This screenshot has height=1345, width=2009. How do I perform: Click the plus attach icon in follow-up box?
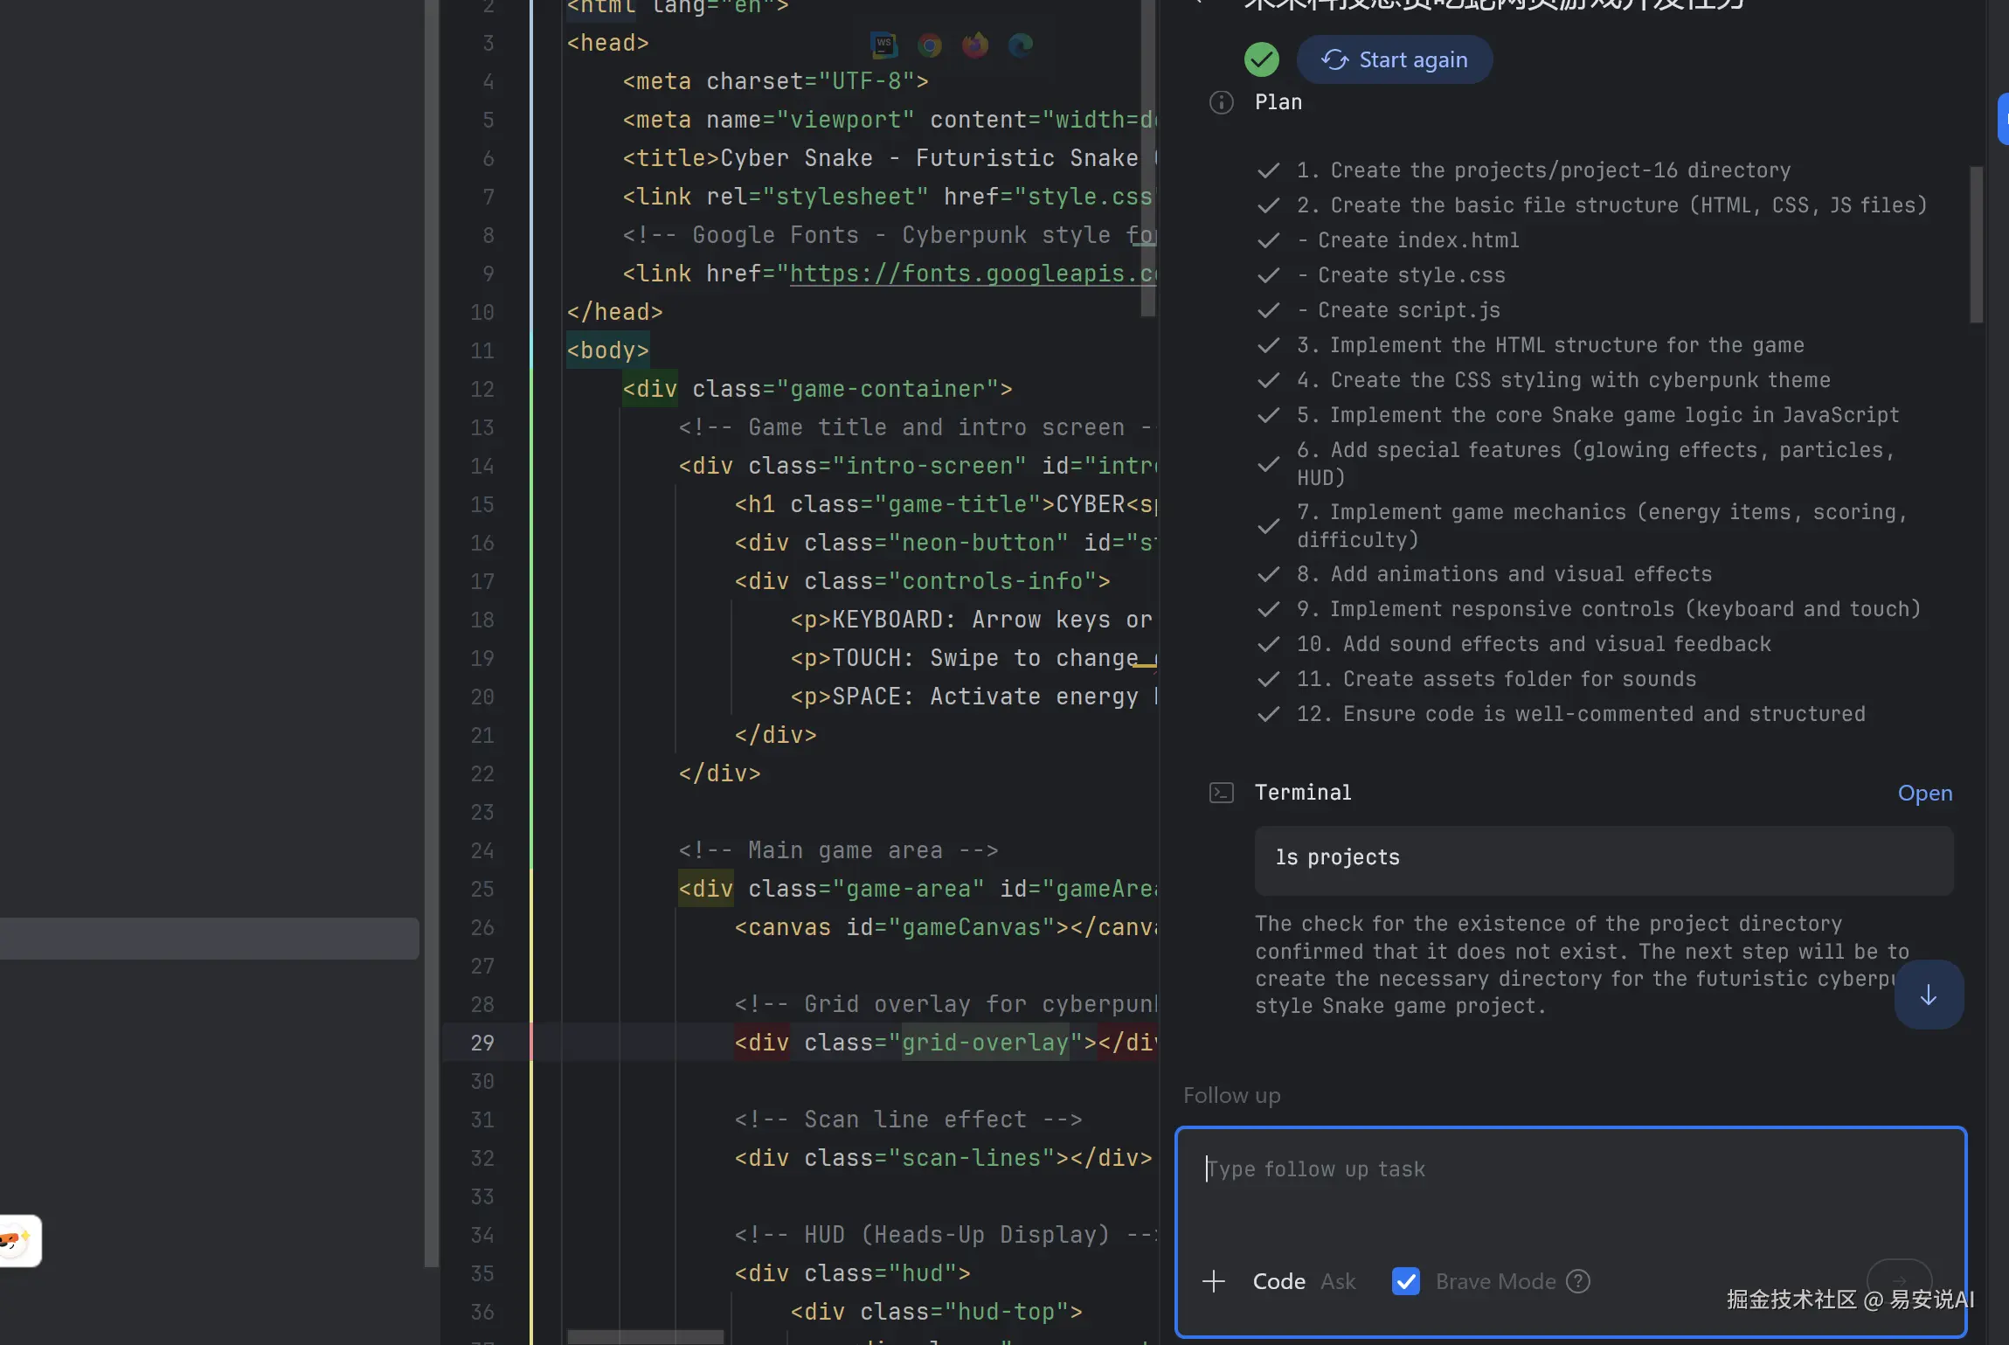[x=1214, y=1281]
